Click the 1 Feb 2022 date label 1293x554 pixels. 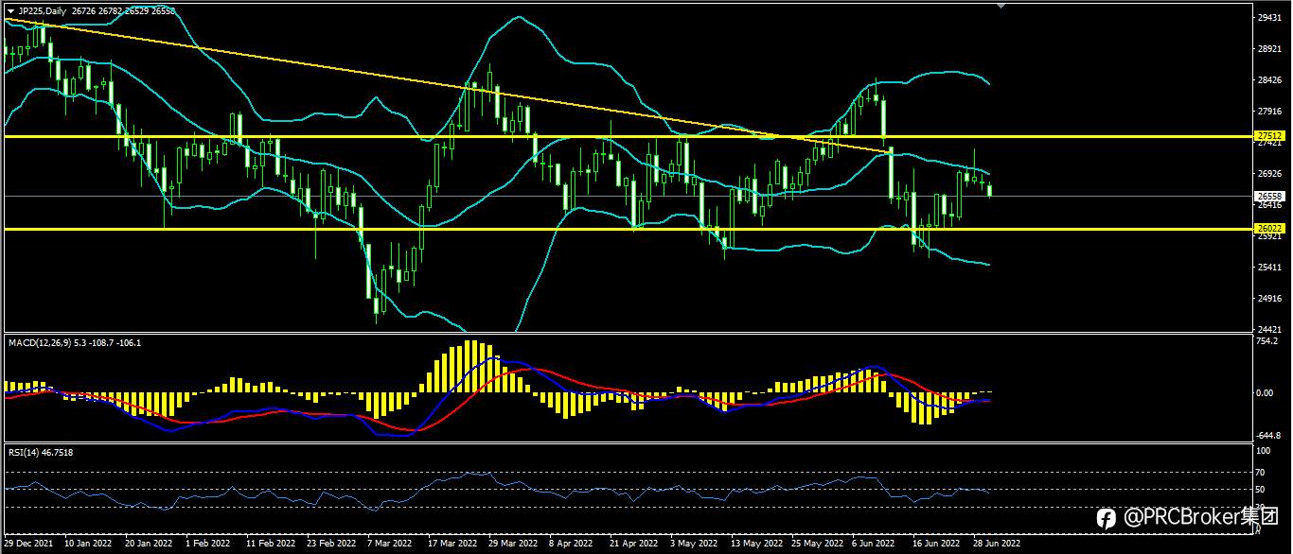[208, 545]
